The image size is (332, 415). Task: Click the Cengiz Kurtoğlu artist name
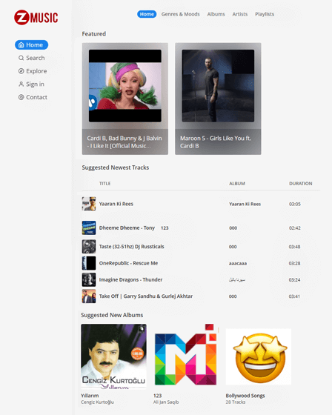click(97, 402)
